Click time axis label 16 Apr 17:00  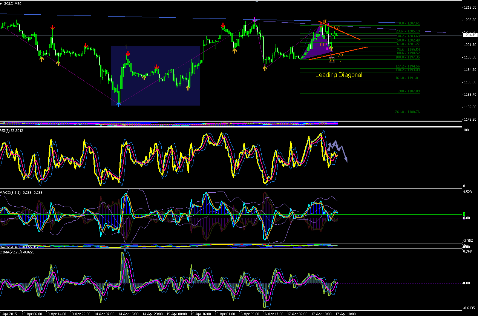click(273, 314)
